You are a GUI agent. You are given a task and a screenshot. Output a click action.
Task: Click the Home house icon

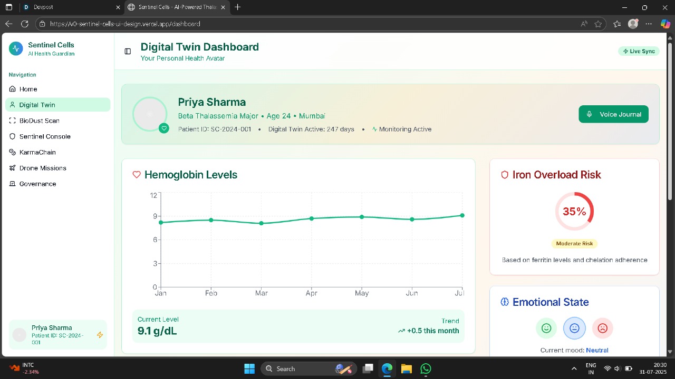click(x=13, y=89)
